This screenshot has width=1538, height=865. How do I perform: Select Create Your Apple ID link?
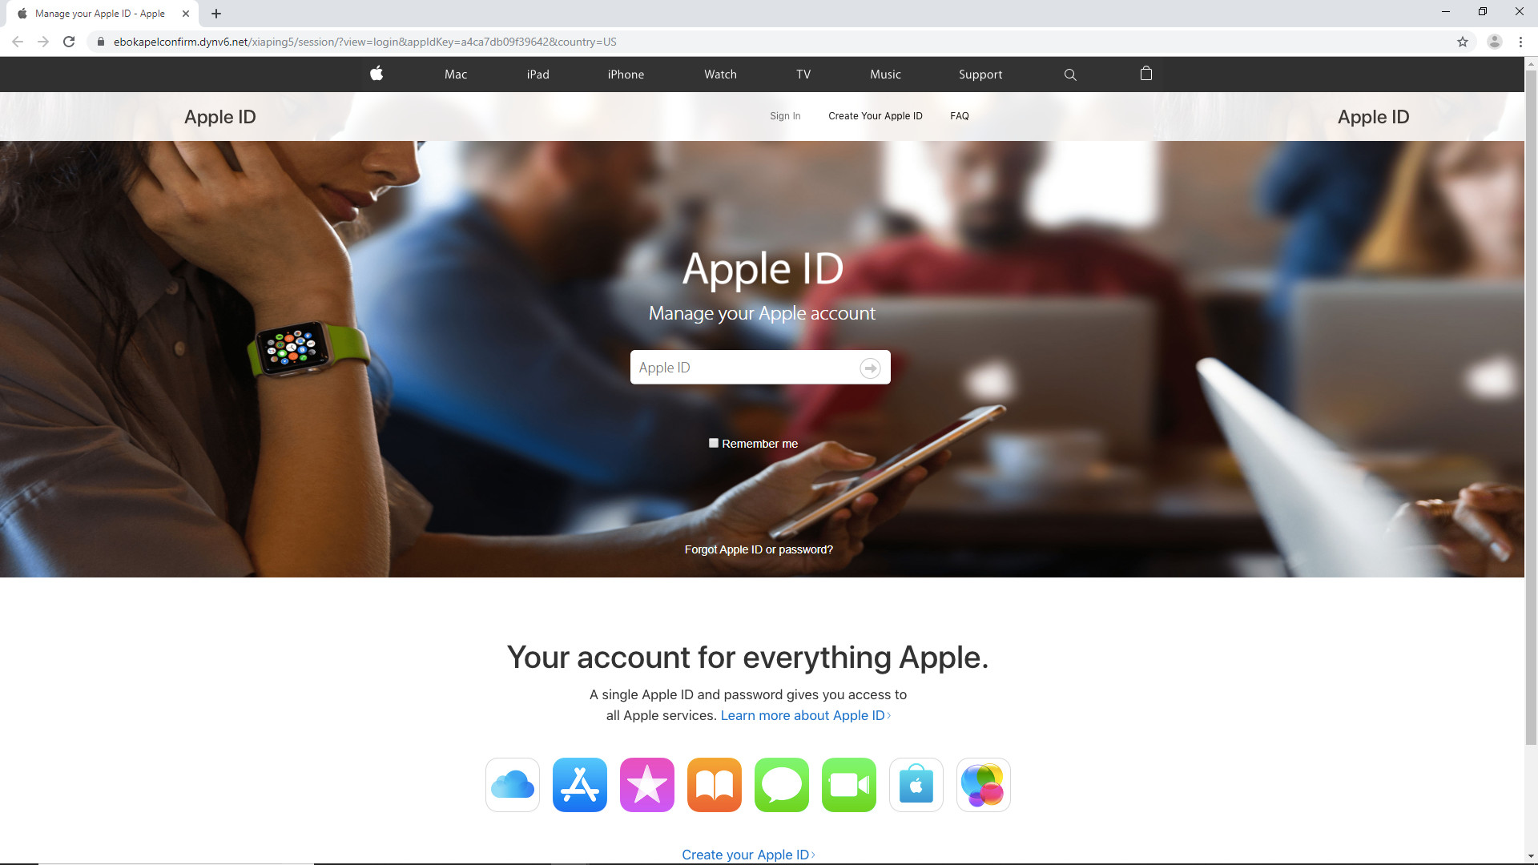click(875, 116)
